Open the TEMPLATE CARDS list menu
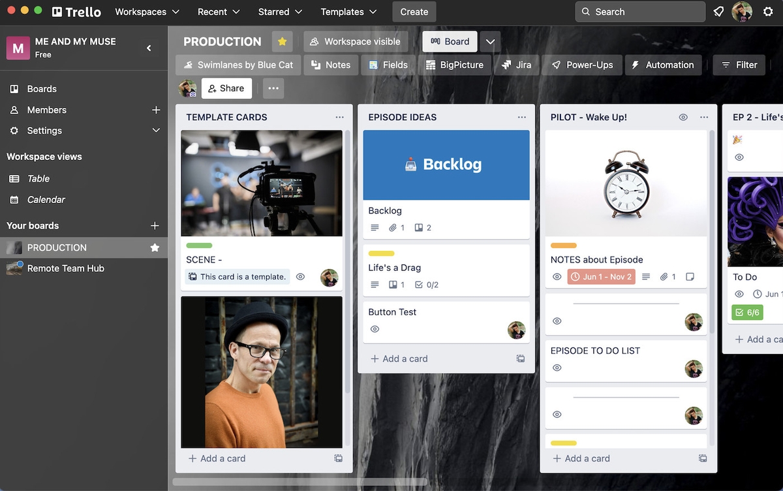The image size is (783, 491). (x=339, y=117)
